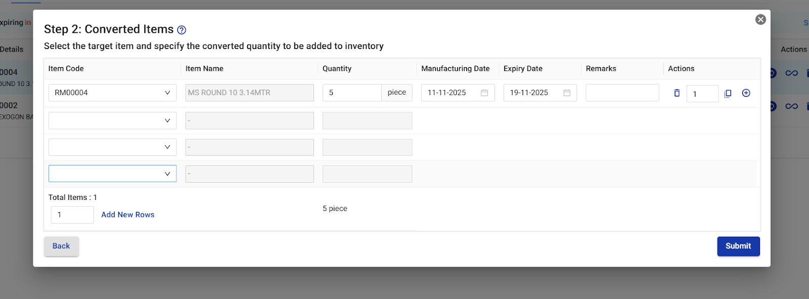Click the piece unit label next to Quantity
The height and width of the screenshot is (299, 809).
coord(396,93)
